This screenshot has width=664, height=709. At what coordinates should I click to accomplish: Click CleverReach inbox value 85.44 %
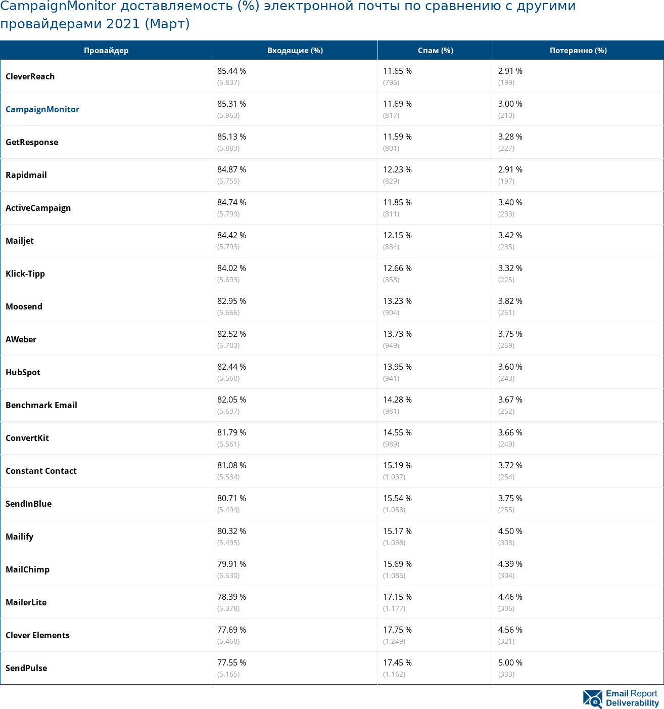231,71
